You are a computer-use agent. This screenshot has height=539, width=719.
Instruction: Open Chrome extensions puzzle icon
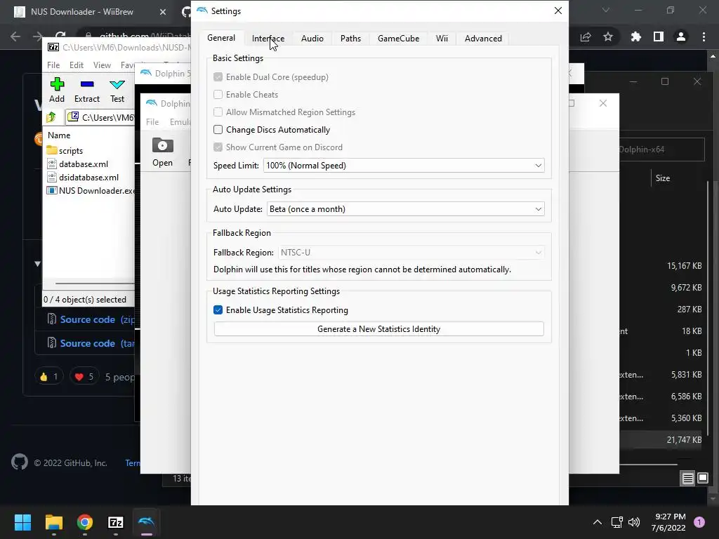(x=636, y=36)
